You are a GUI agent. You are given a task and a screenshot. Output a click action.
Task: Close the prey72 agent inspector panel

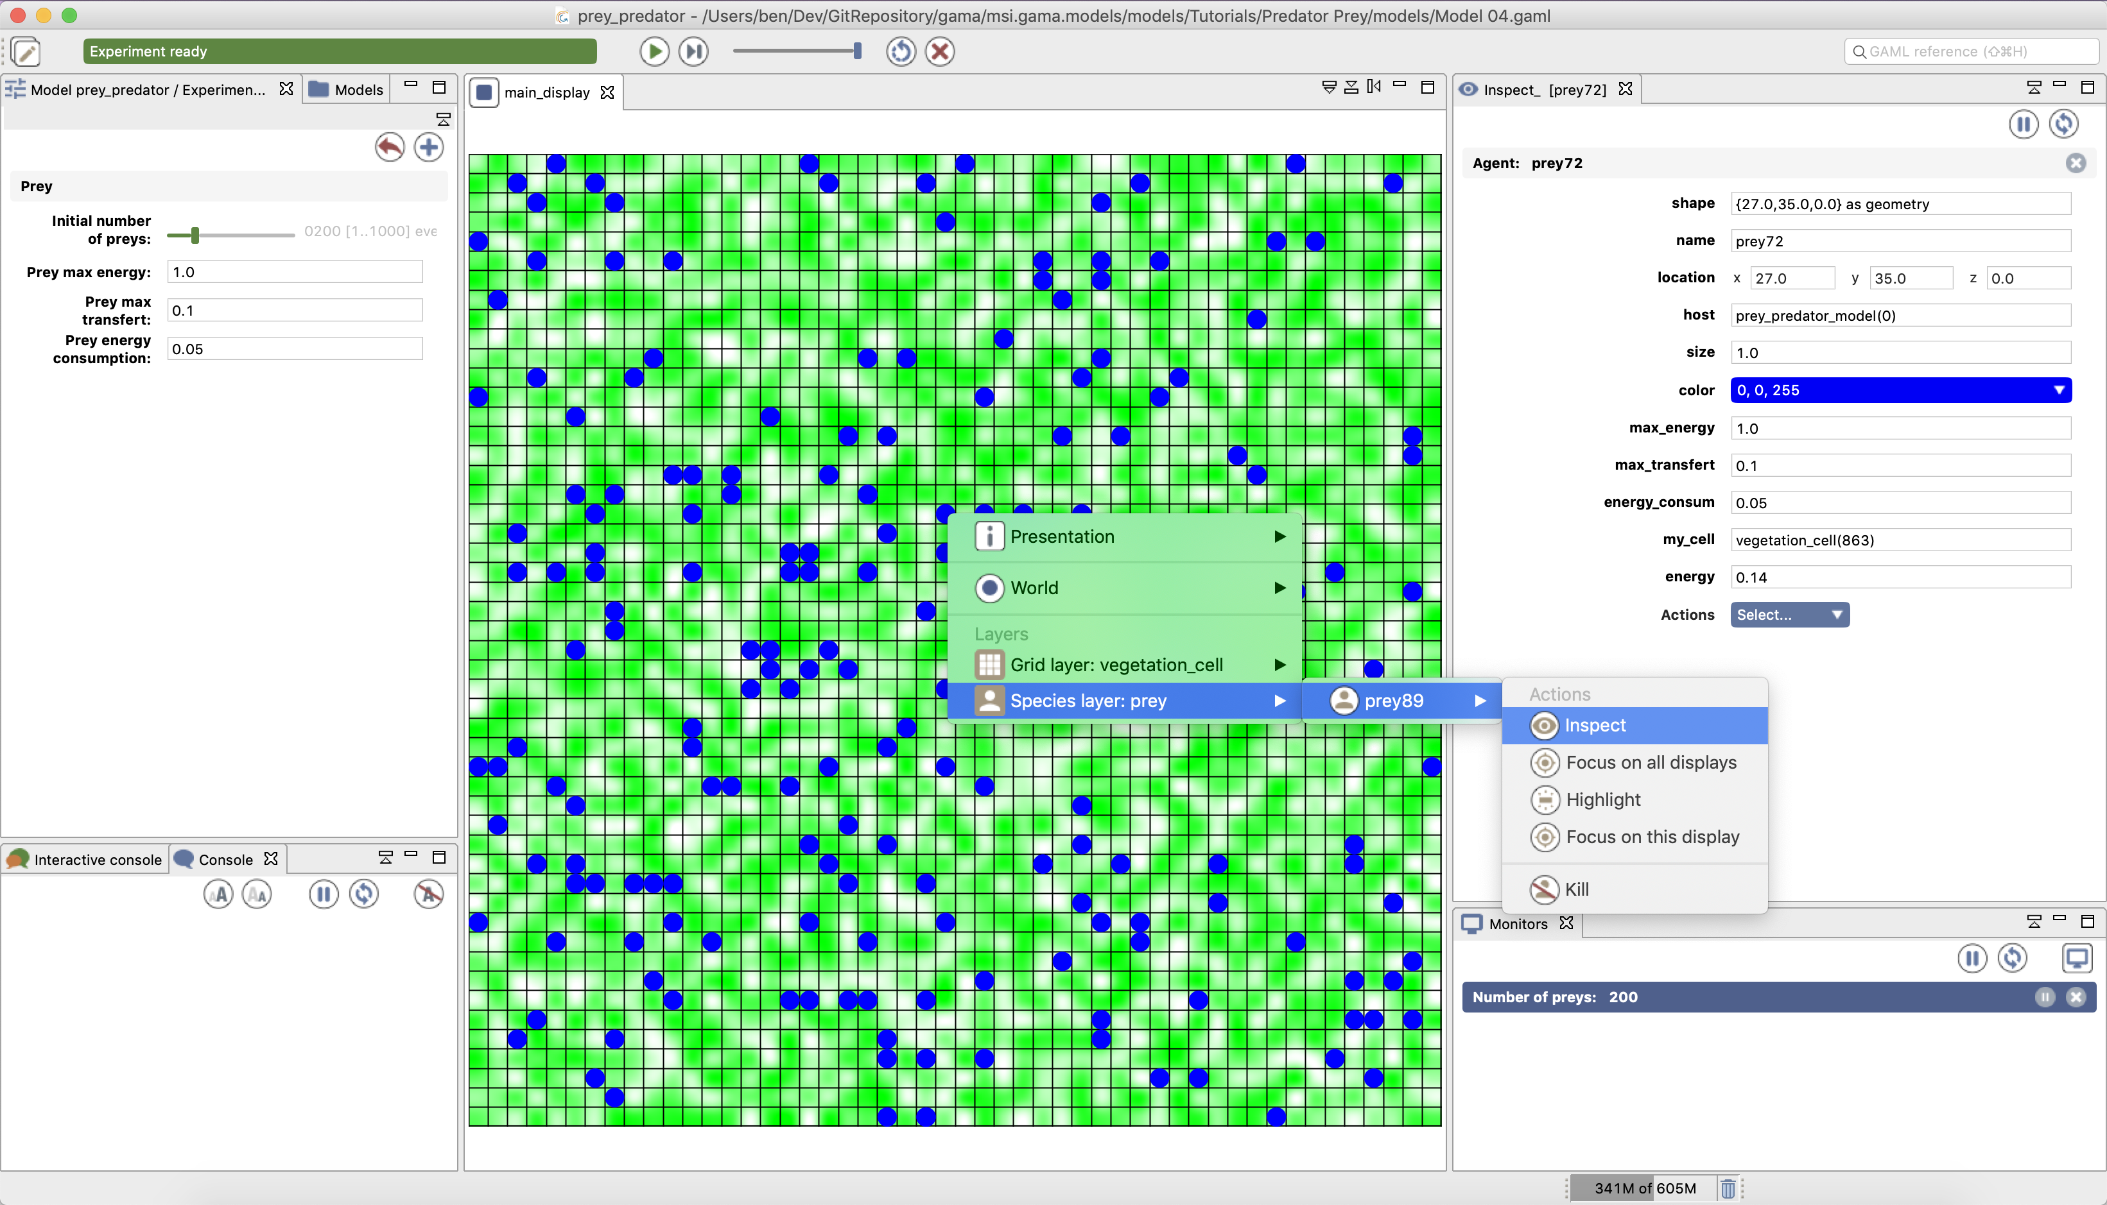[x=2076, y=163]
